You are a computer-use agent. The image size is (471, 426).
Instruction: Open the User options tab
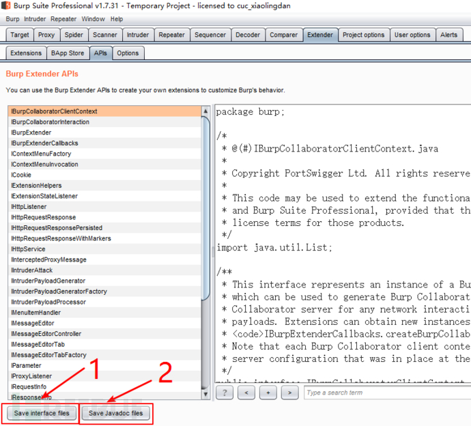tap(412, 35)
